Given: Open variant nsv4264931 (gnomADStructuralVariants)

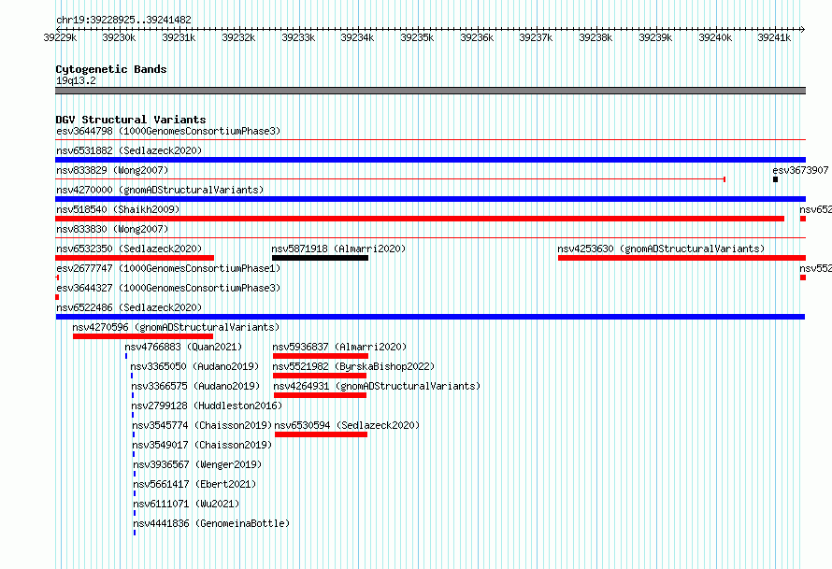Looking at the screenshot, I should [x=377, y=386].
